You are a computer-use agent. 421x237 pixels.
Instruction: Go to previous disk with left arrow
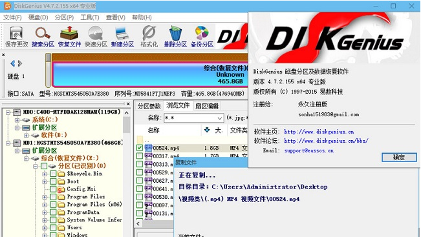(x=13, y=63)
